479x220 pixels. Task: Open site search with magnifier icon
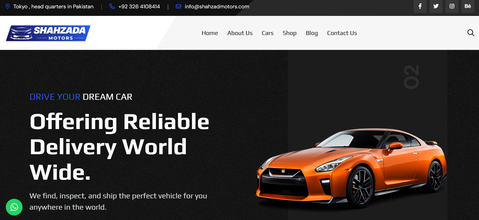pos(470,33)
